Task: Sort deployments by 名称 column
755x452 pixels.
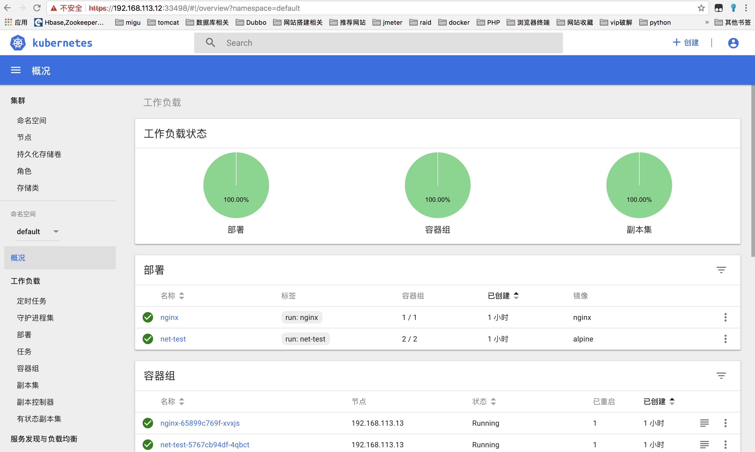Action: (x=172, y=295)
